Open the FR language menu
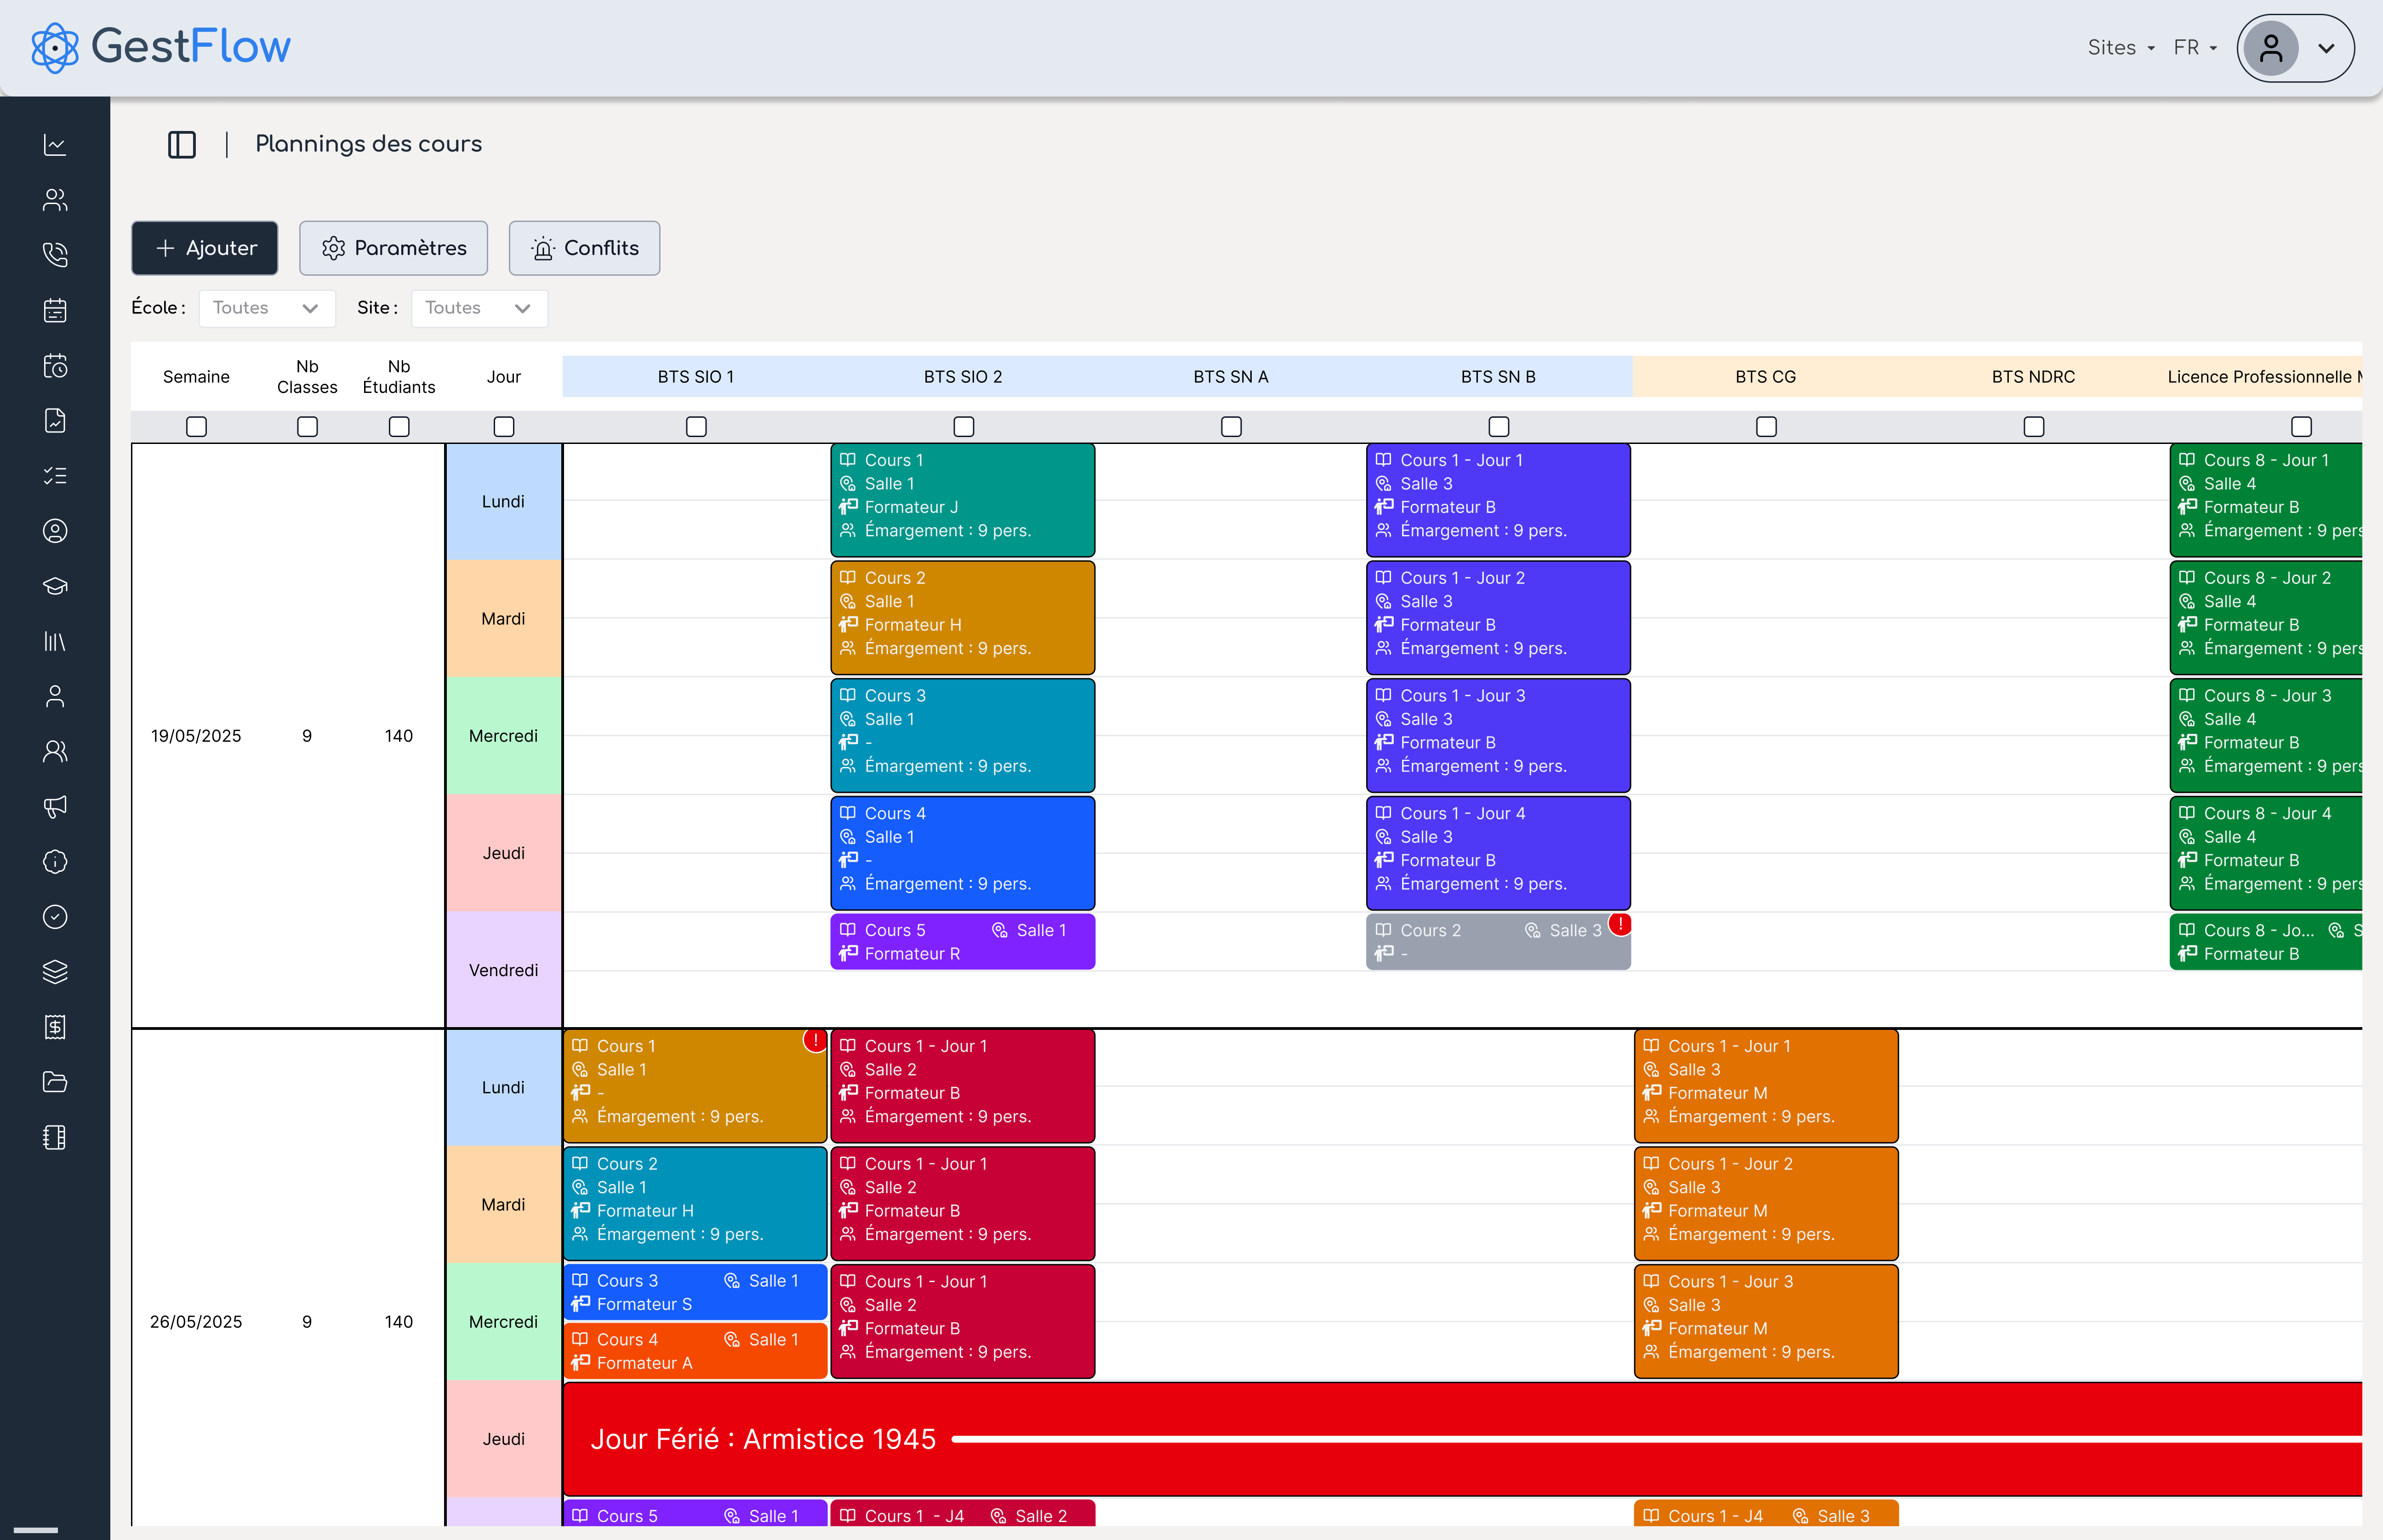The height and width of the screenshot is (1540, 2383). click(x=2194, y=48)
